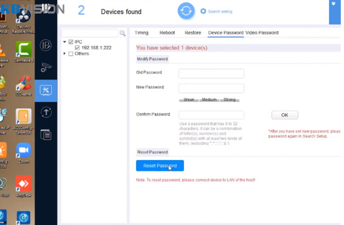Switch to the Timing tab
Viewport: 344px width, 225px height.
point(142,33)
